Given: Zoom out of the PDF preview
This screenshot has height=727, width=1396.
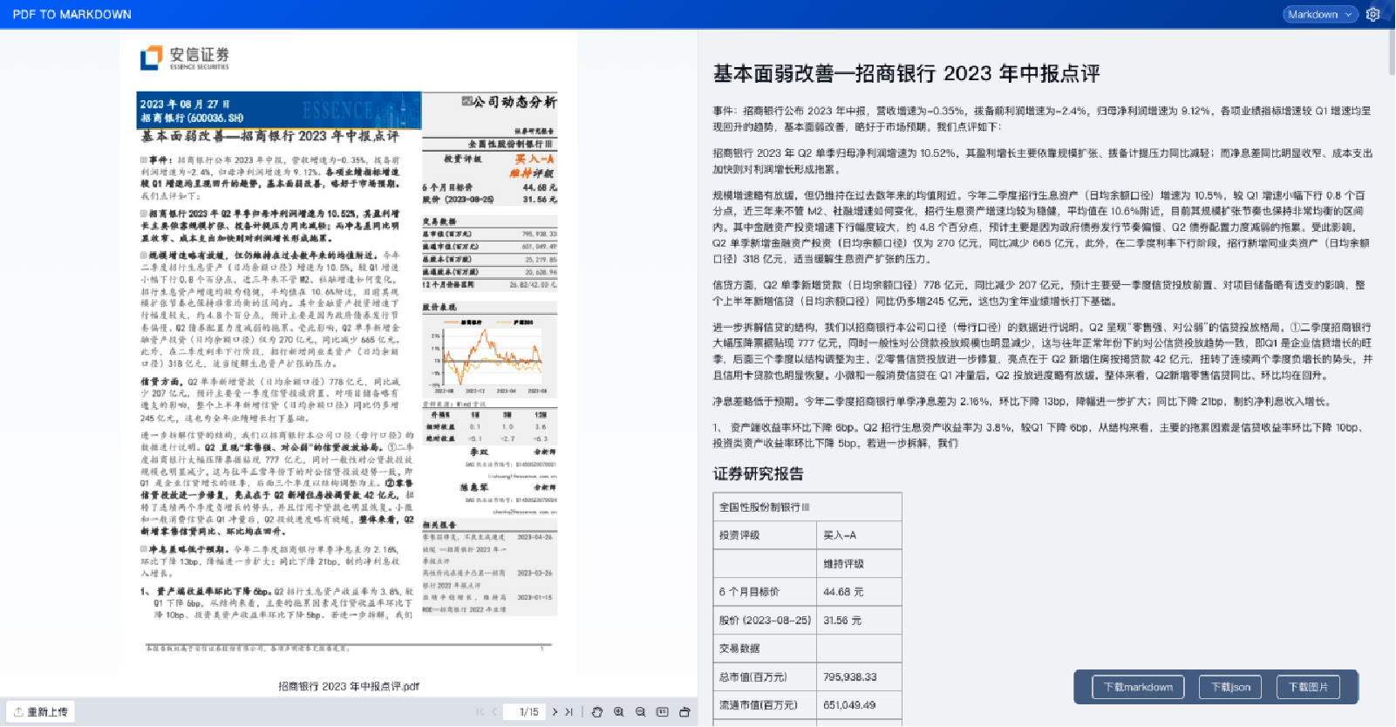Looking at the screenshot, I should pyautogui.click(x=641, y=712).
